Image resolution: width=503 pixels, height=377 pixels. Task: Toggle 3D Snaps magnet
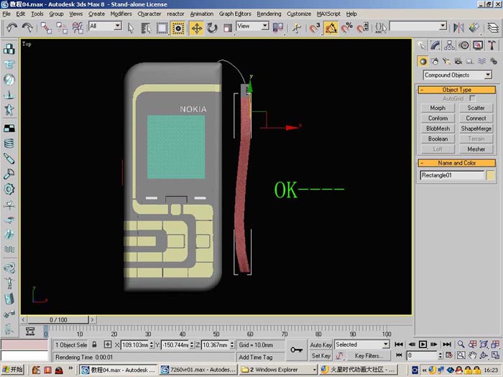315,28
